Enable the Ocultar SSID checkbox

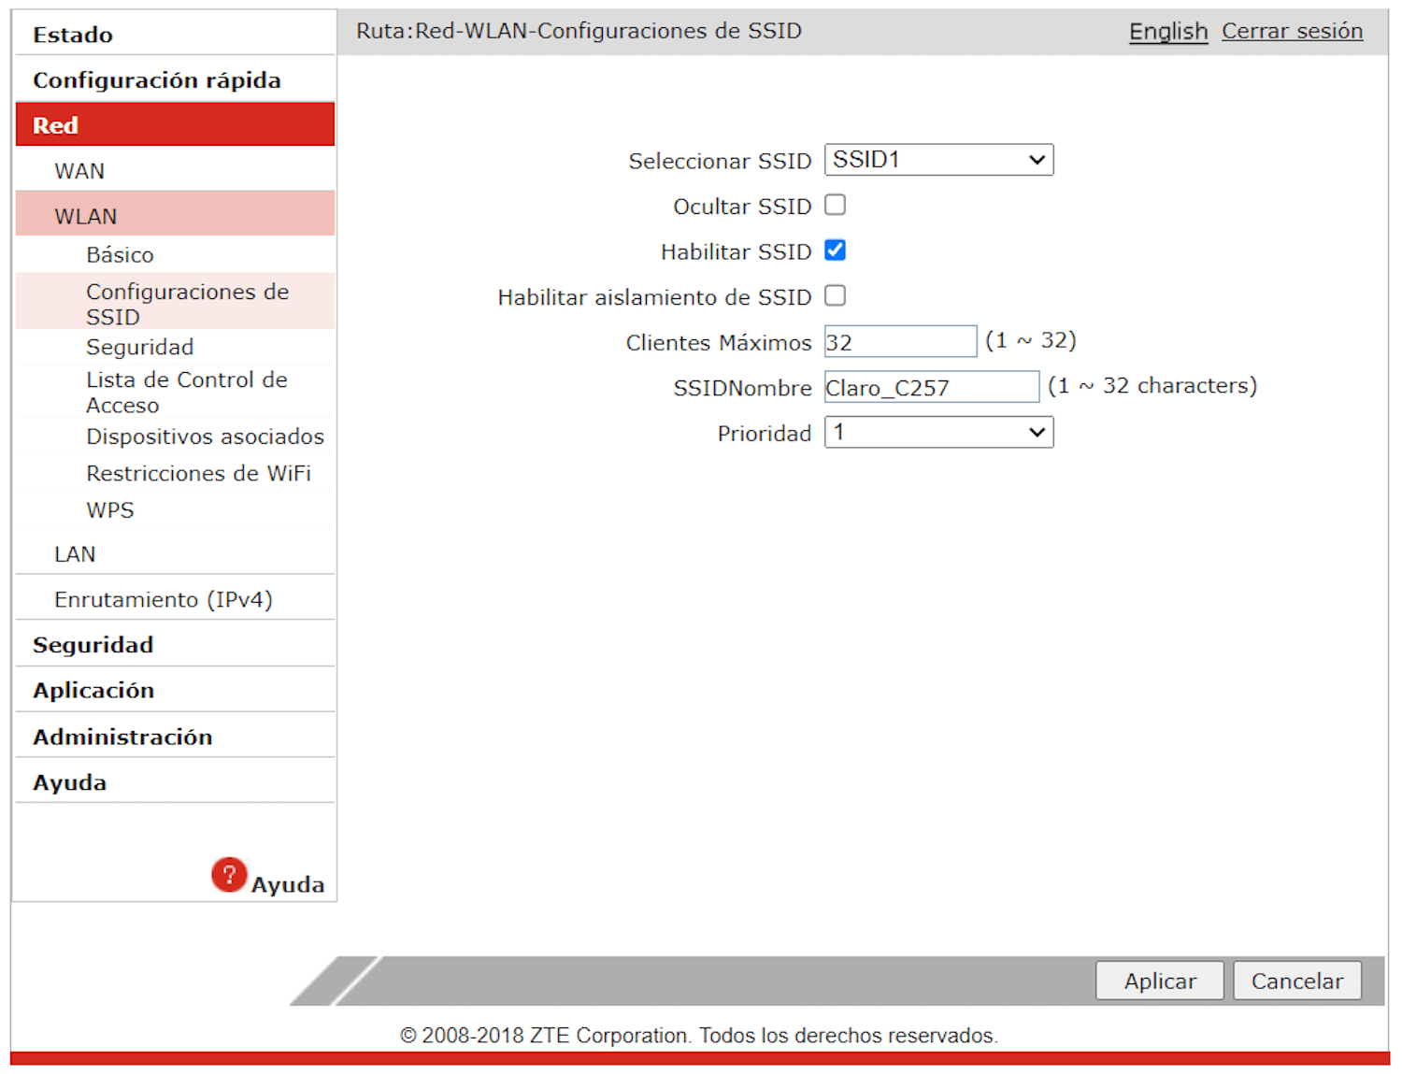pos(835,205)
